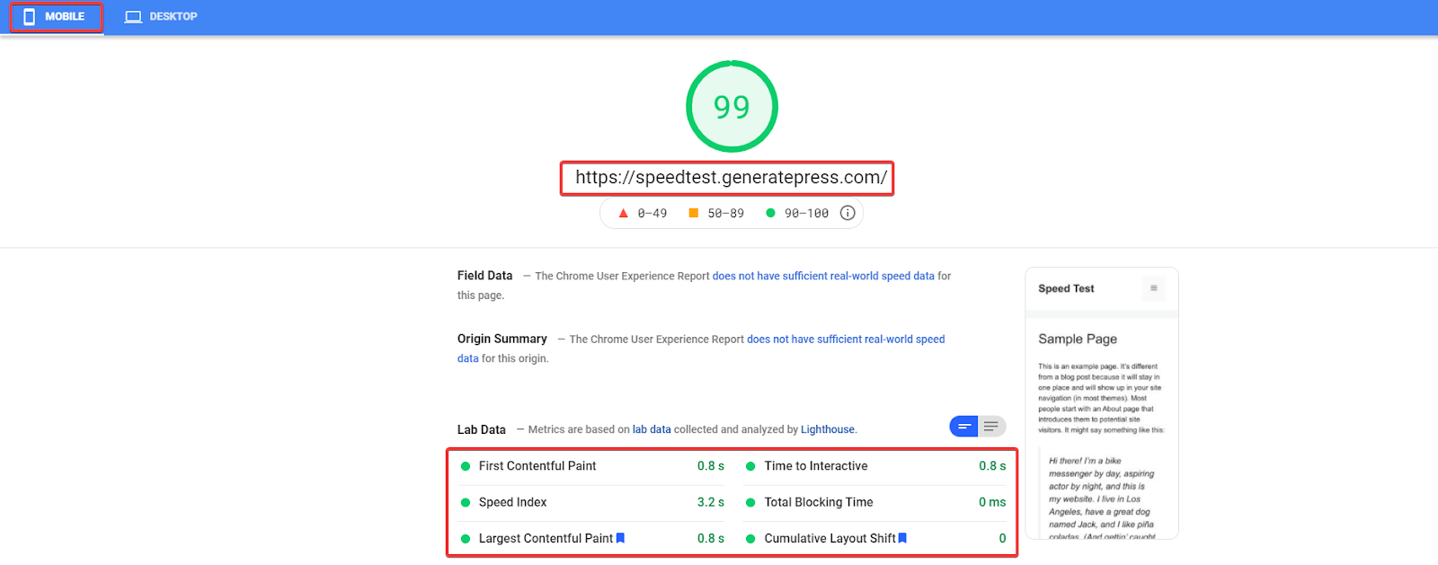The image size is (1438, 565).
Task: Click the info icon beside score legend
Action: (x=847, y=213)
